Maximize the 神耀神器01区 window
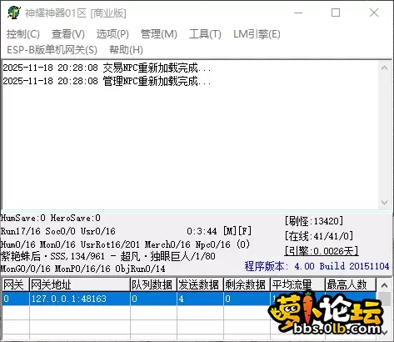 (336, 13)
